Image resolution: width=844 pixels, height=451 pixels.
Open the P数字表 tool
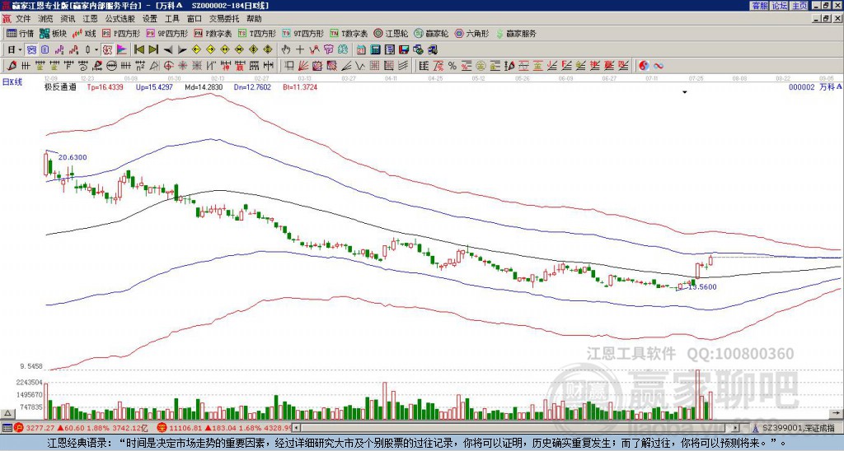click(213, 33)
